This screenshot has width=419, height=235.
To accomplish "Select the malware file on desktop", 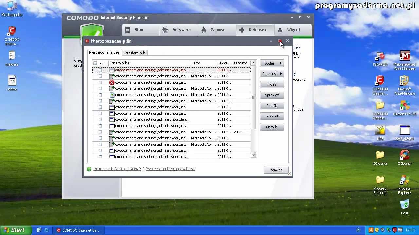I will (12, 59).
